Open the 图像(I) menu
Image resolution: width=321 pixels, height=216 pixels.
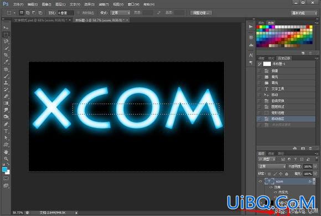tap(46, 4)
